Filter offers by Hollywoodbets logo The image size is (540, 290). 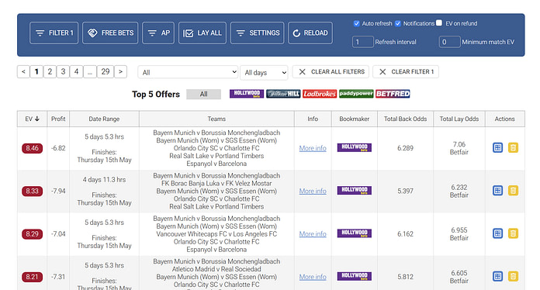[247, 94]
